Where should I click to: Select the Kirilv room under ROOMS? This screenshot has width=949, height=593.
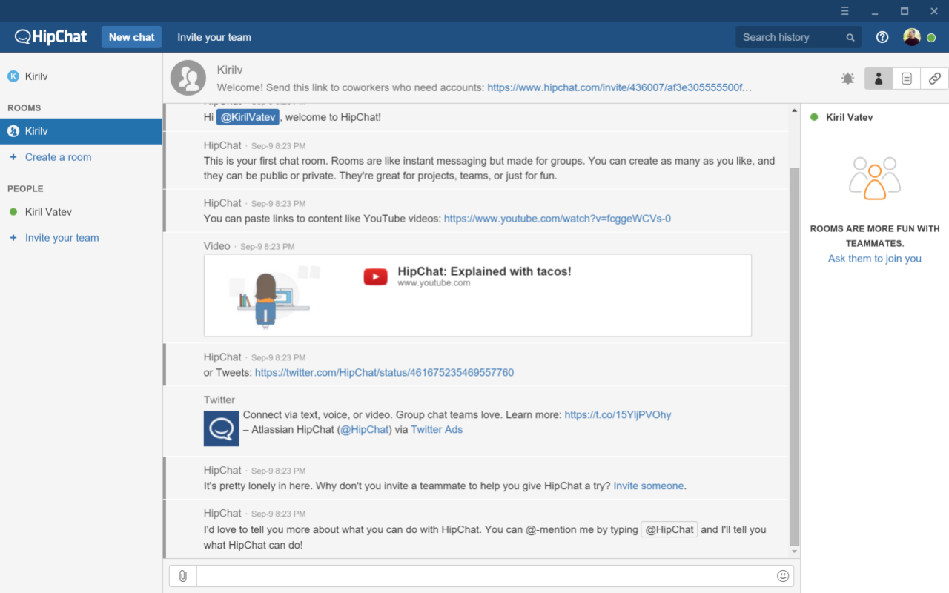point(81,131)
